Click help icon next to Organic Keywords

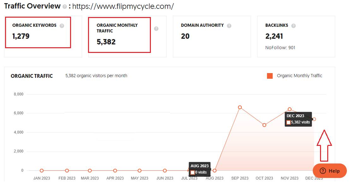click(62, 26)
